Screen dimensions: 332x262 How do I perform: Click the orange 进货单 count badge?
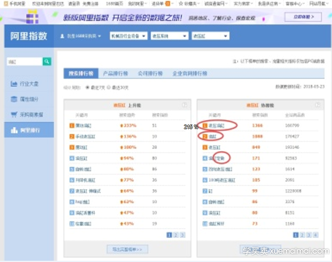(168, 4)
